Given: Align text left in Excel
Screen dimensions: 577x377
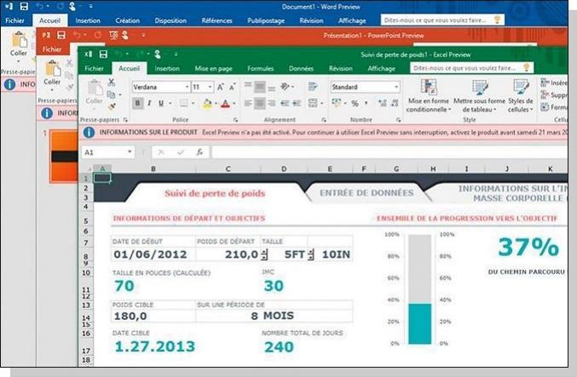Looking at the screenshot, I should (248, 103).
